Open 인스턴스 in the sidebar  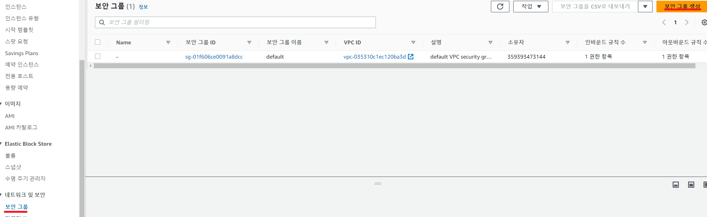coord(16,7)
